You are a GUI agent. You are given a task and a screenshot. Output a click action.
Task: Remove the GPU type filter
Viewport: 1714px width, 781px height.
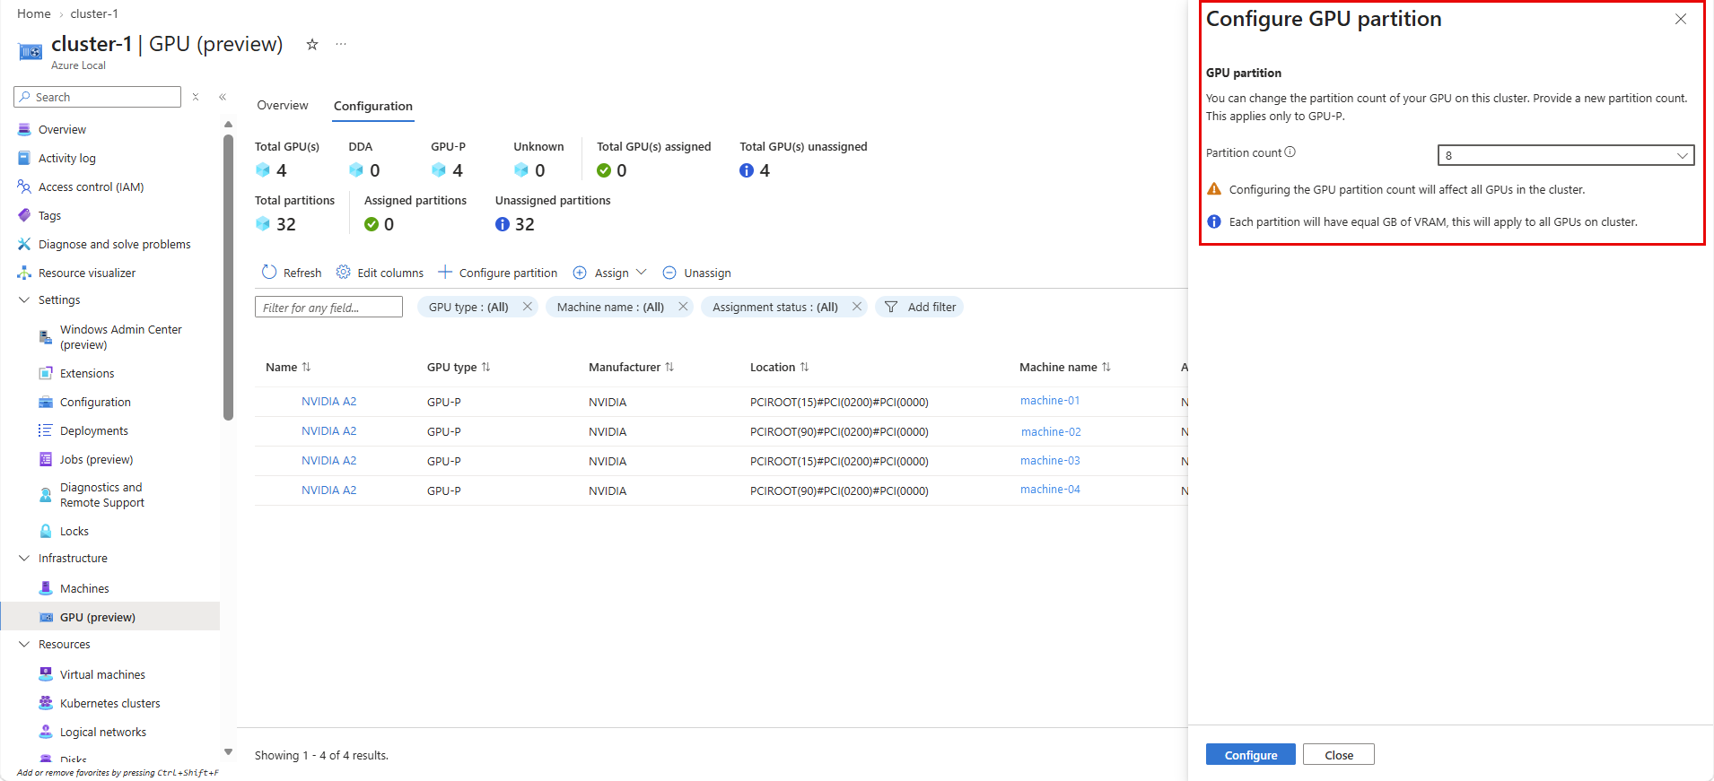[x=528, y=307]
